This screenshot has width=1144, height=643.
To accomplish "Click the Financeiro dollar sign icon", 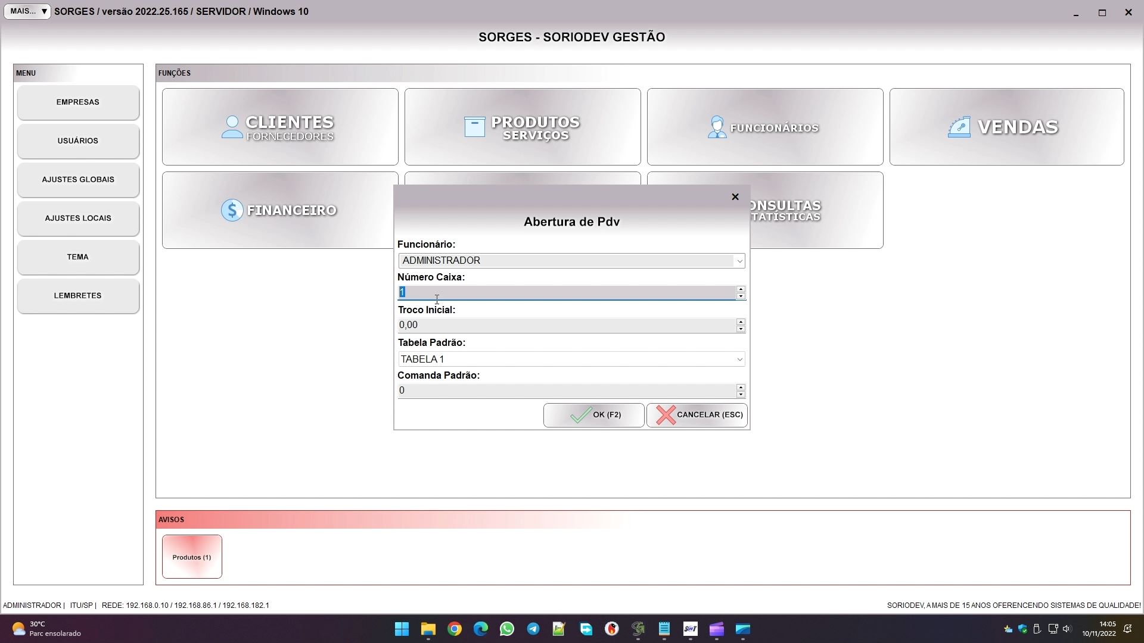I will tap(232, 210).
